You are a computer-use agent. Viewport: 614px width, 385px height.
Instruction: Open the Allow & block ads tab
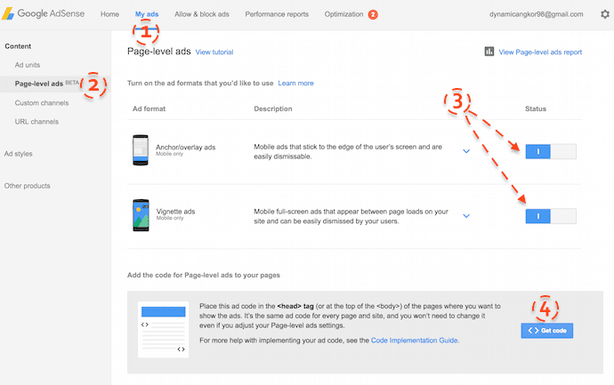202,14
